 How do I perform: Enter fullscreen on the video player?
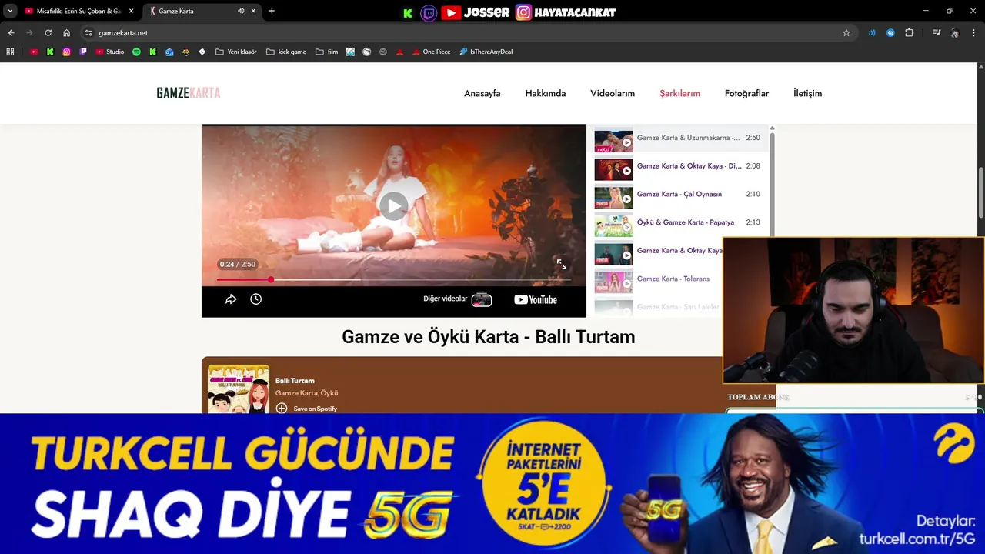[562, 264]
